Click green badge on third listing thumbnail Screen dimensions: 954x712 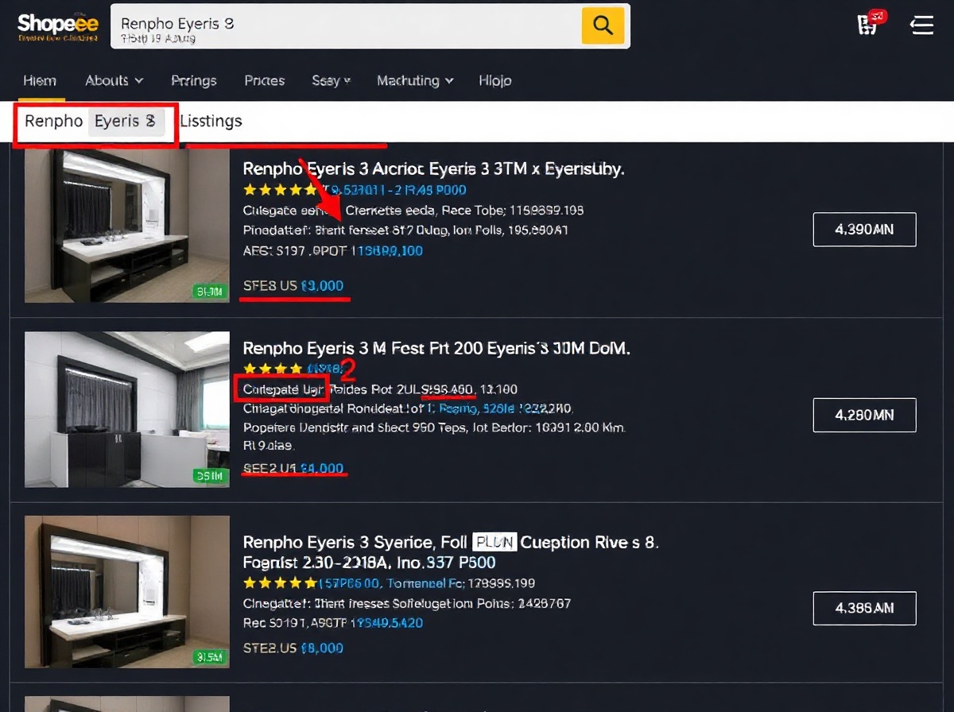209,657
